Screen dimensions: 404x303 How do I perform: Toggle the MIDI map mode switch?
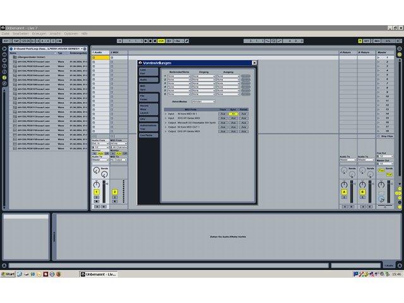point(377,41)
